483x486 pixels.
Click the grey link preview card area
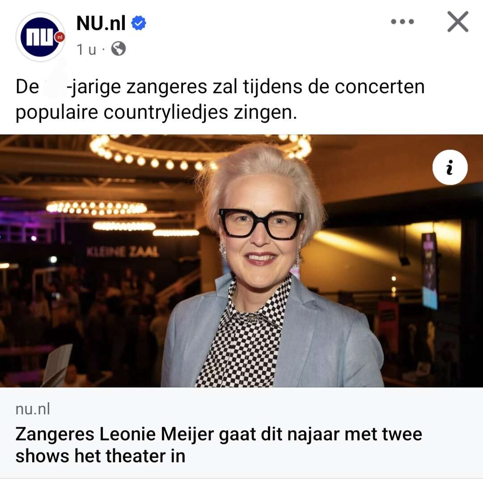241,433
